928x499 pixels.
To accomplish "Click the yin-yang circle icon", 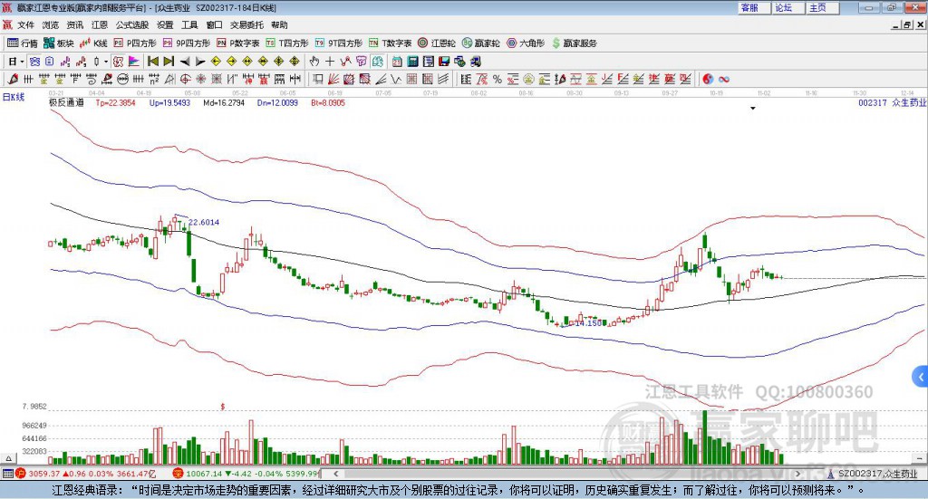I will pos(708,79).
